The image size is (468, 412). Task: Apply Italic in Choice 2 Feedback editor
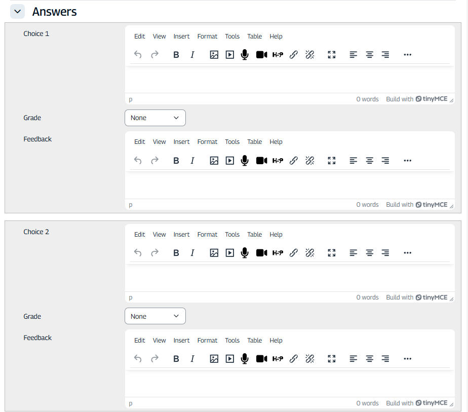[x=192, y=359]
